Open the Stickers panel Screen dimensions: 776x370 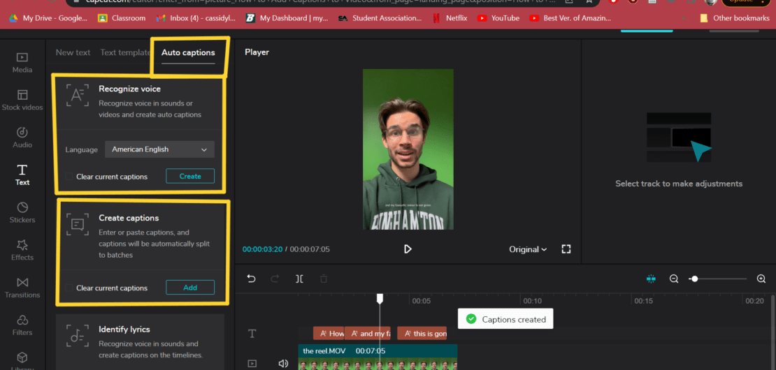pyautogui.click(x=22, y=213)
